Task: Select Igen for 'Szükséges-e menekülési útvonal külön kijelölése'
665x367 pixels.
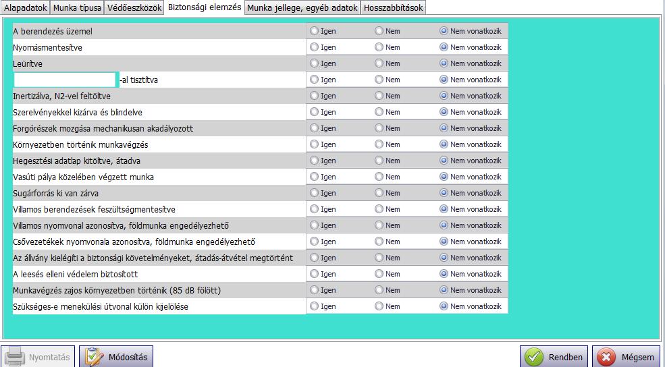Action: click(x=323, y=306)
